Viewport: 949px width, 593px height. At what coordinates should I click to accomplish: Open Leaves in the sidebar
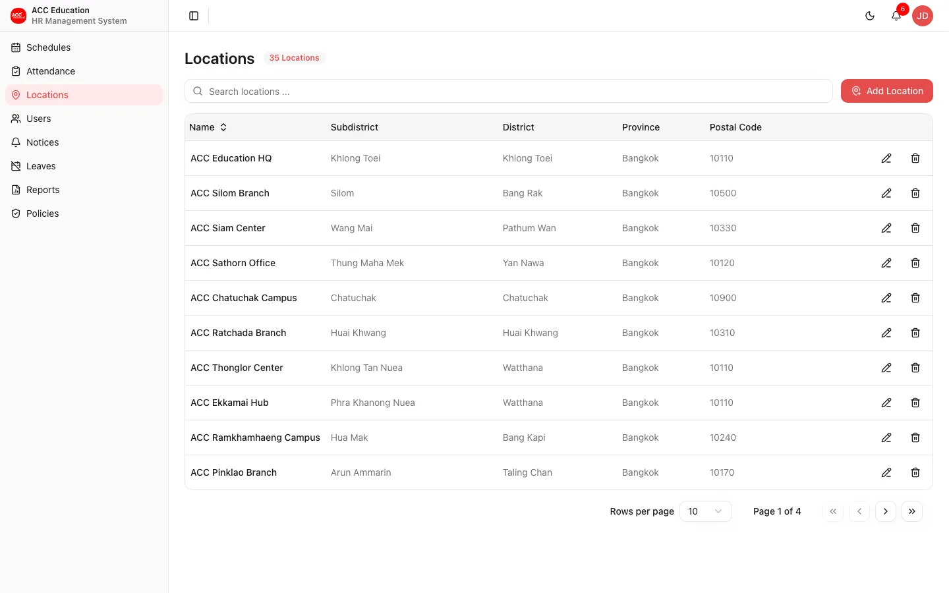tap(84, 166)
